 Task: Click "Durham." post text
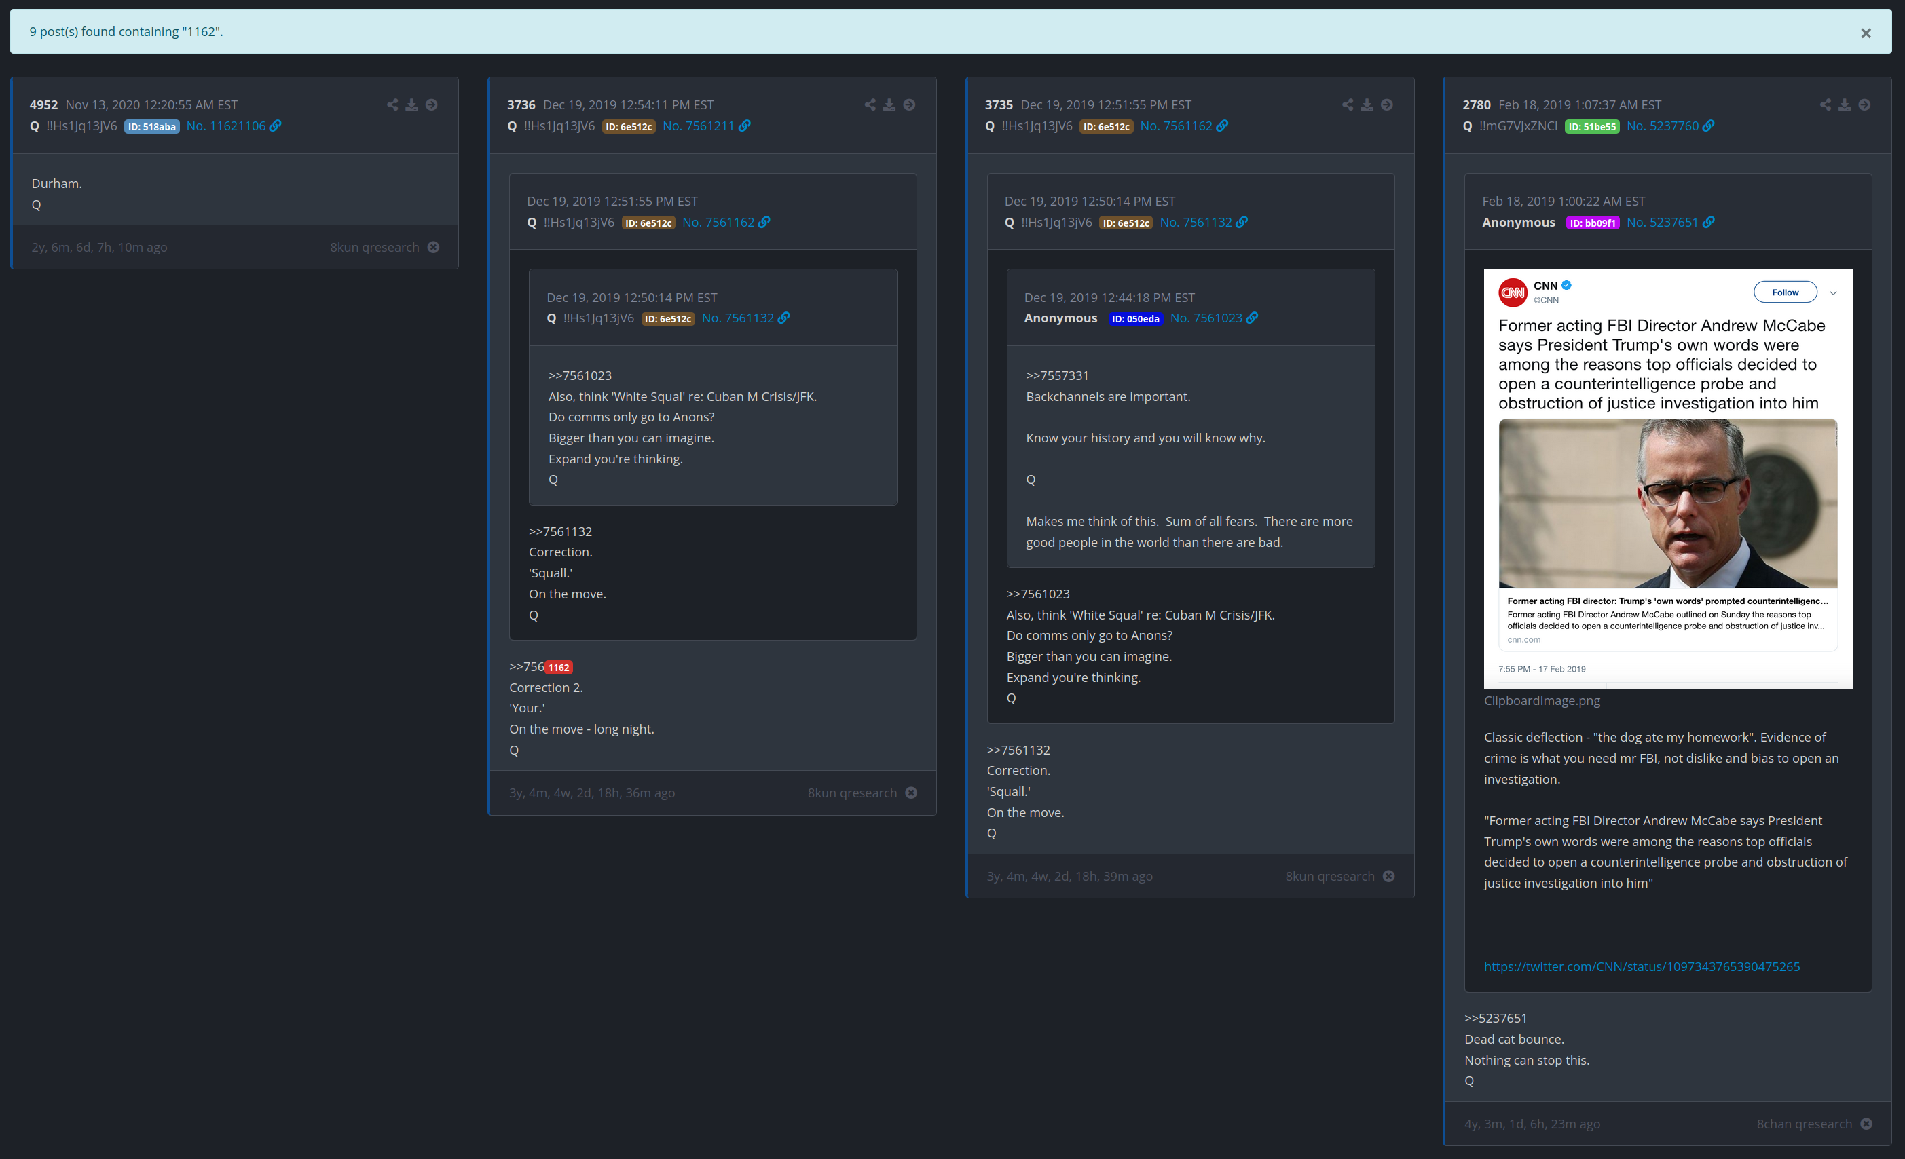(x=56, y=184)
